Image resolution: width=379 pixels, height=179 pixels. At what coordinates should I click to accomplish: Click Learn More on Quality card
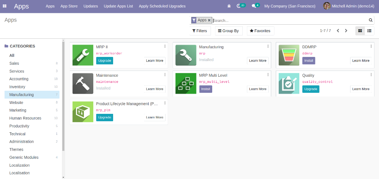click(x=361, y=89)
